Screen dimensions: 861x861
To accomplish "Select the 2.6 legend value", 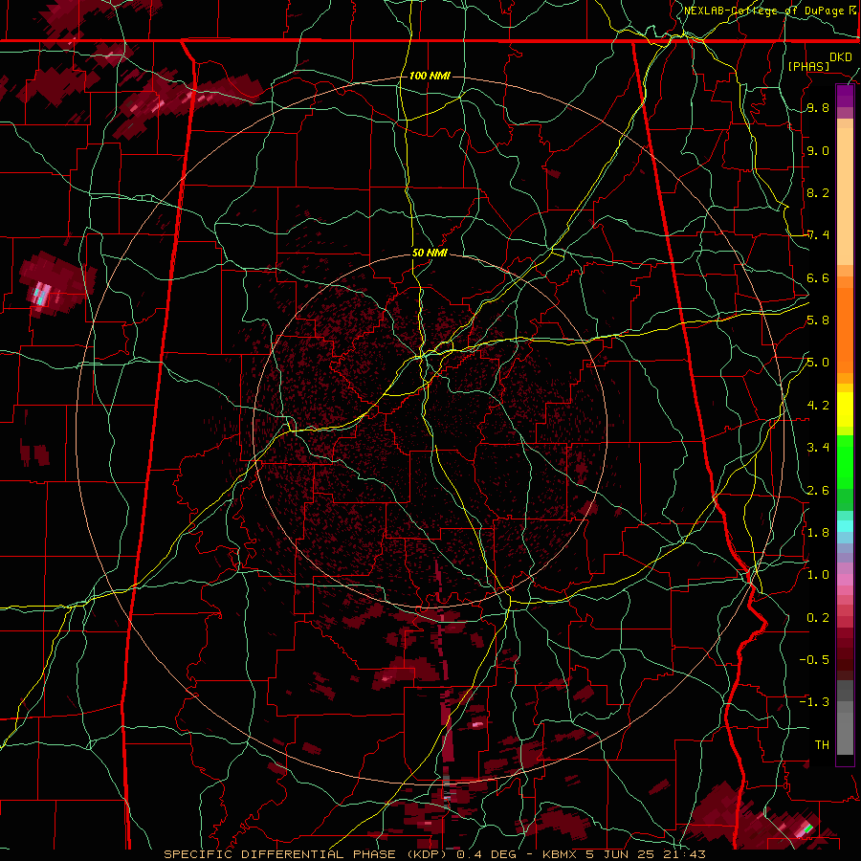I will point(818,491).
